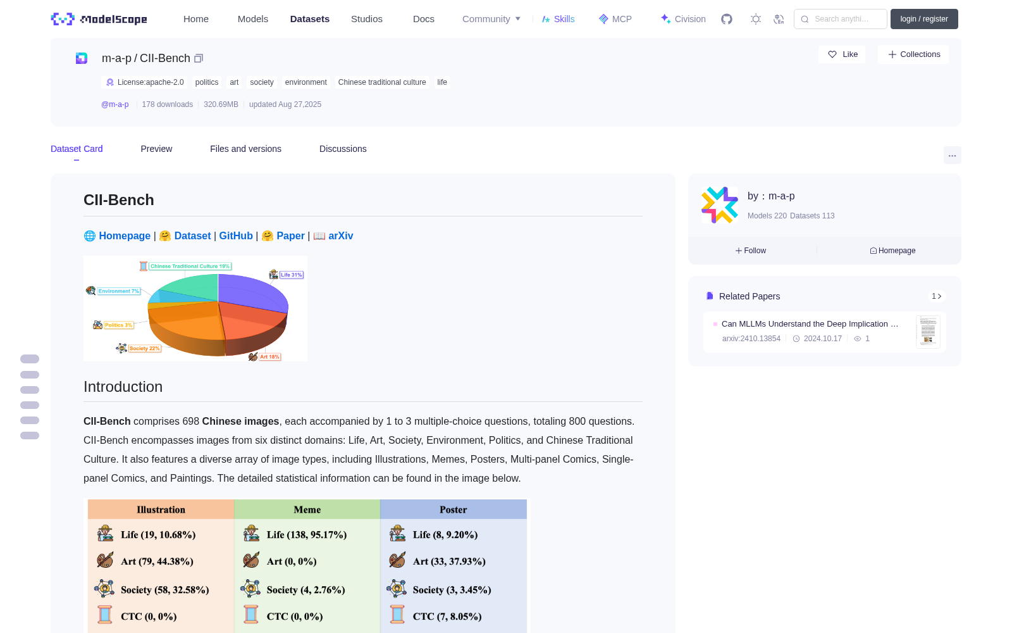Open the arXiv link in card
This screenshot has height=633, width=1012.
341,235
